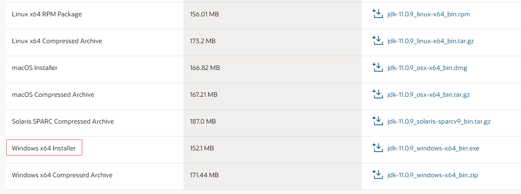Viewport: 521px width, 194px height.
Task: Click download icon for solaris-sparcv9 archive
Action: tap(378, 121)
